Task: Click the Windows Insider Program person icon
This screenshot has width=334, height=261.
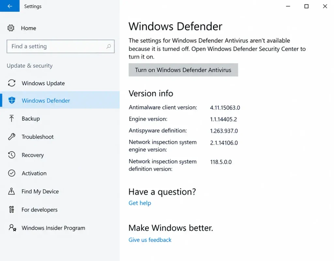Action: coord(12,228)
